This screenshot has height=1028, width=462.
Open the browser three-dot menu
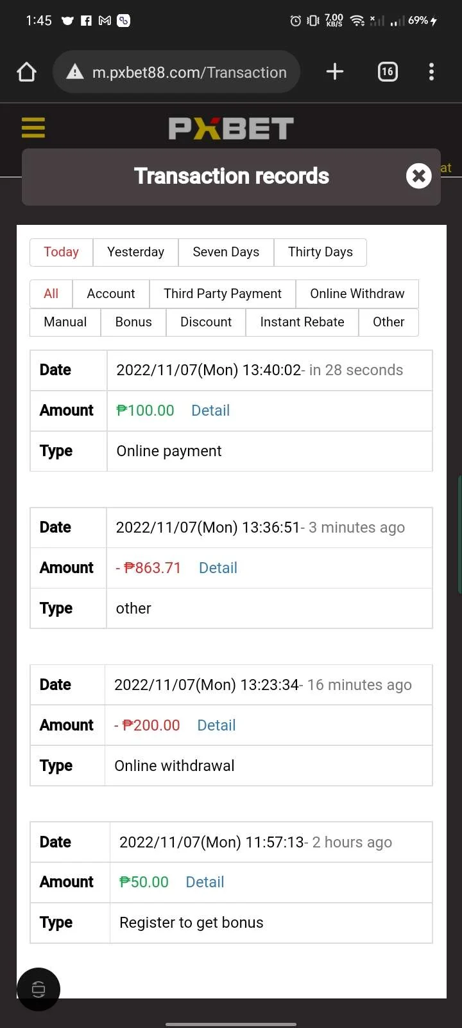[431, 71]
